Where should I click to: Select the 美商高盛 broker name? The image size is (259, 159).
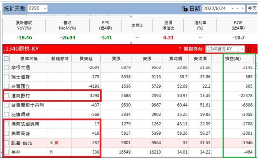click(21, 133)
